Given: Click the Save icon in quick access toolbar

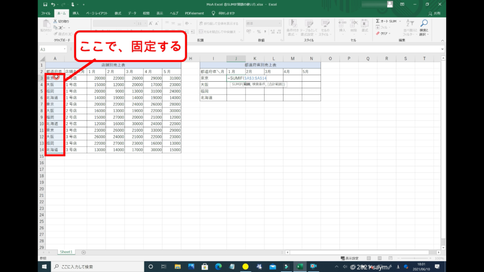Looking at the screenshot, I should pos(44,4).
